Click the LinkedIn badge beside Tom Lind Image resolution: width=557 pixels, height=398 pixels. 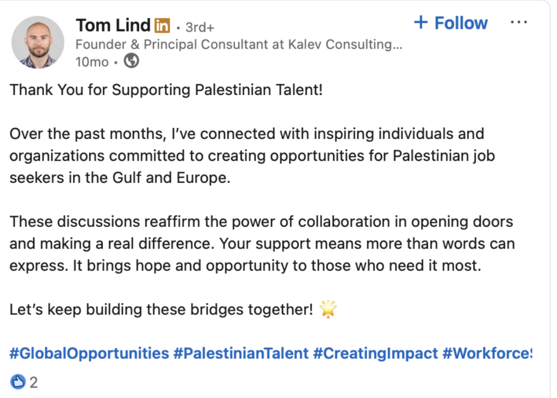coord(162,25)
